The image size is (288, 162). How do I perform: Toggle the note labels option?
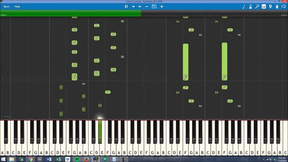click(x=264, y=6)
